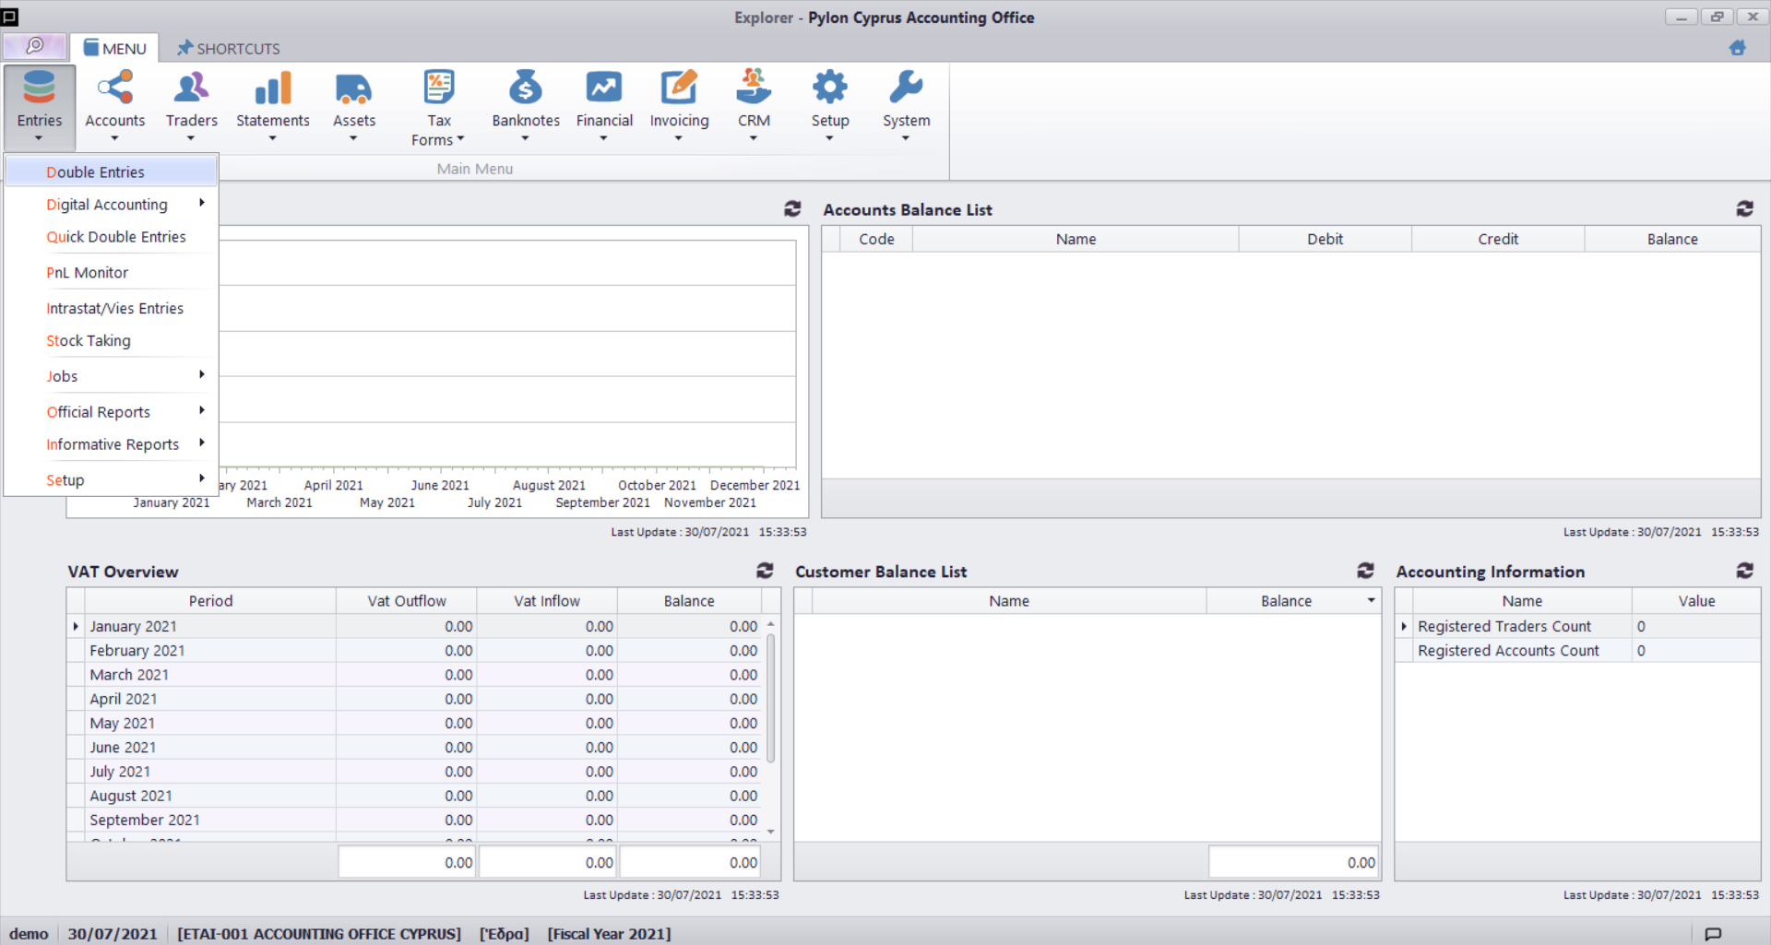Open the Statements chart icon

[x=272, y=89]
